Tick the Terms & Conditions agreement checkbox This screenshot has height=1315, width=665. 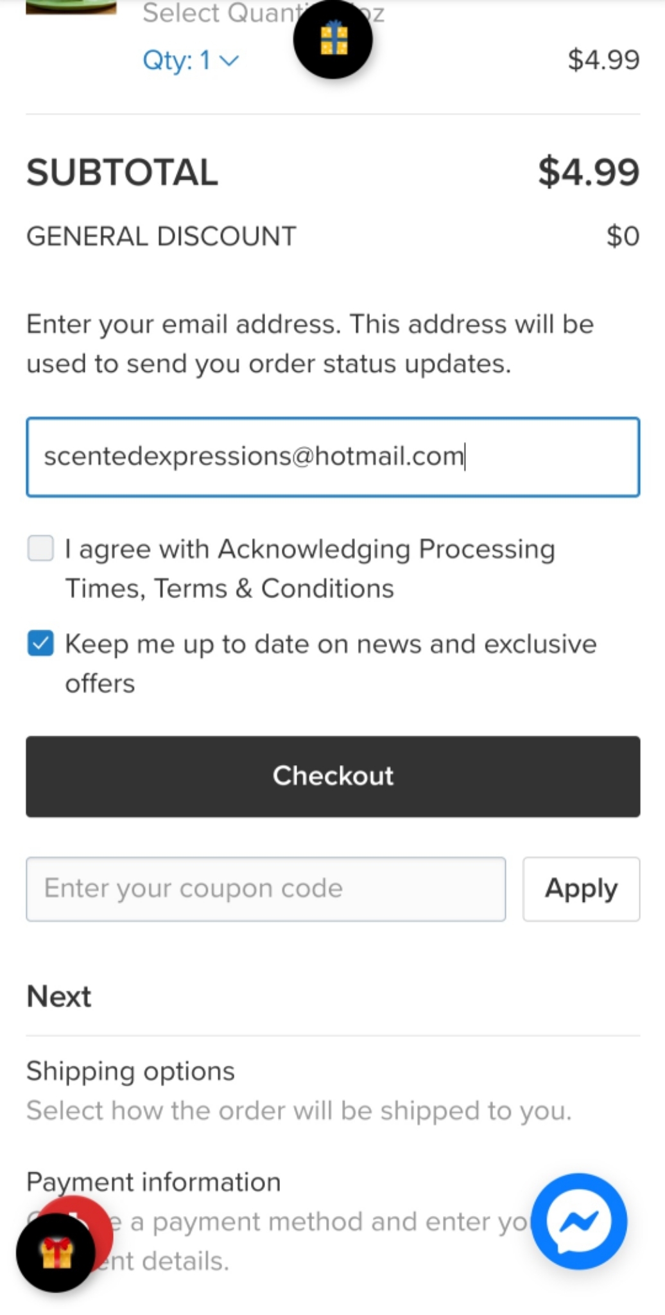40,549
